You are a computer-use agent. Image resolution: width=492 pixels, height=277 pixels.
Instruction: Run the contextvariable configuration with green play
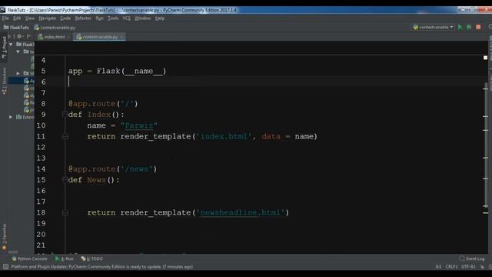[460, 28]
